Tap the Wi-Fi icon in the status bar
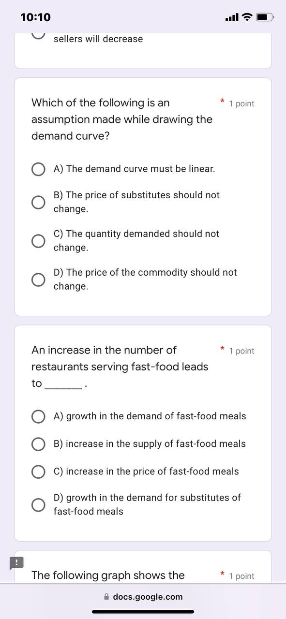The image size is (286, 619). [x=246, y=17]
